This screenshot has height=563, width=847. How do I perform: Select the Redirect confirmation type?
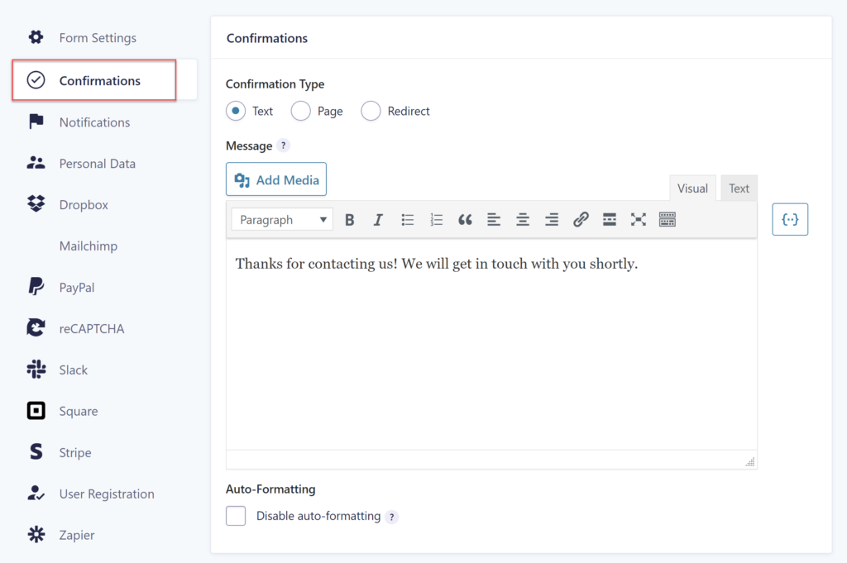(370, 110)
